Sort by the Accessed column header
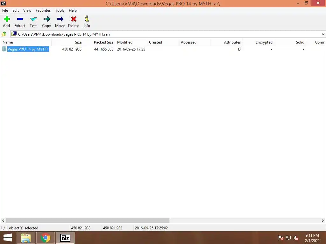The image size is (326, 244). tap(195, 42)
